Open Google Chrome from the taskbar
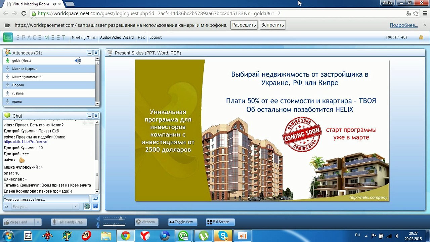Image resolution: width=430 pixels, height=242 pixels. pos(126,236)
